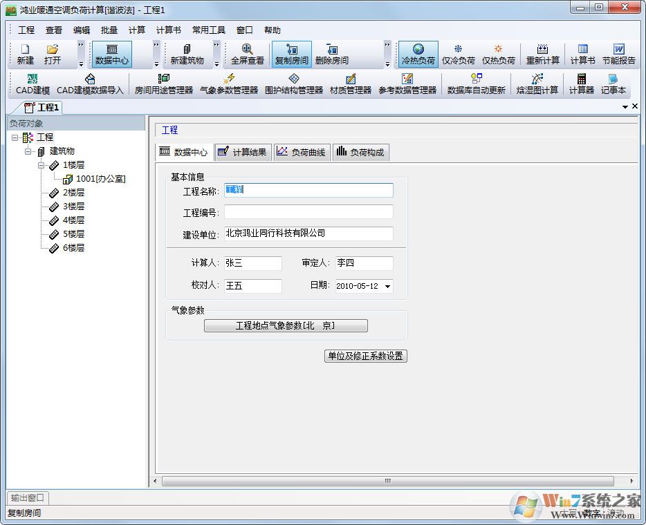Select the 复制房间 copy room tool
This screenshot has width=646, height=525.
point(291,54)
